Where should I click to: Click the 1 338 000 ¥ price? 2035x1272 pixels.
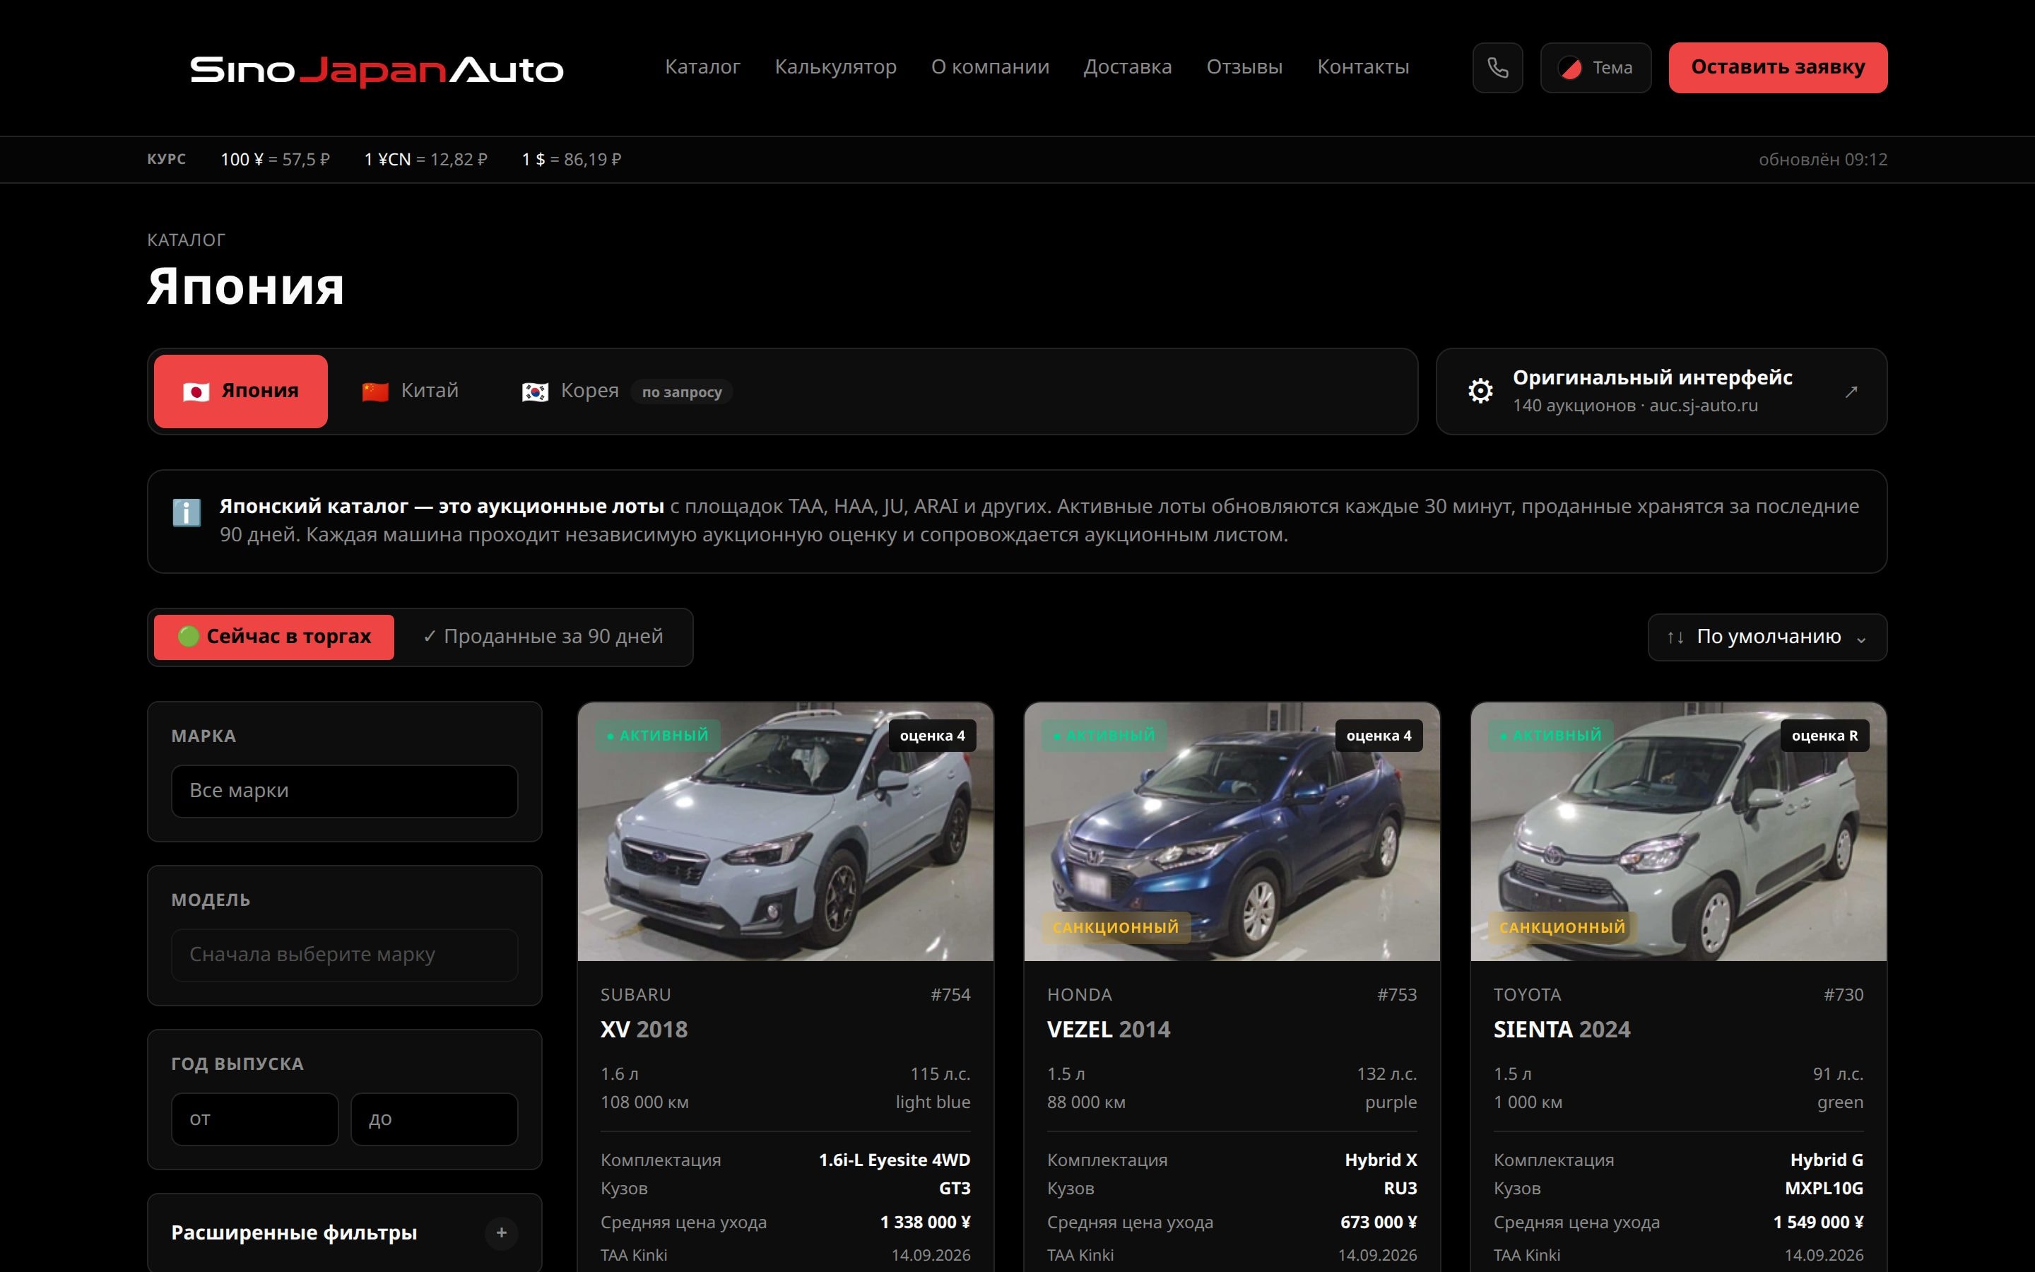click(925, 1223)
